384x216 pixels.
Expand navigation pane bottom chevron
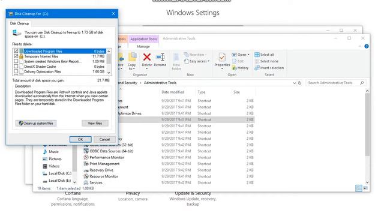click(74, 182)
